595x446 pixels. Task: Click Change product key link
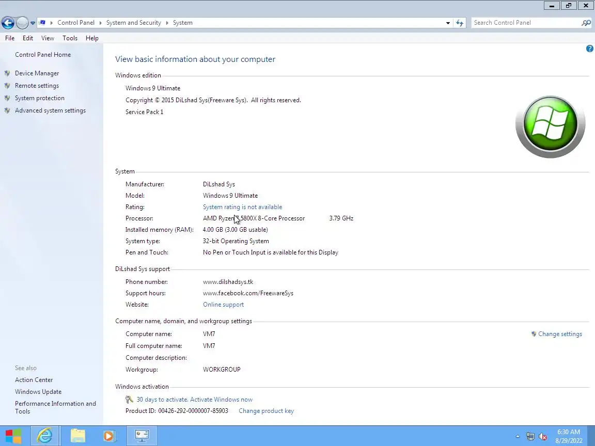[266, 411]
